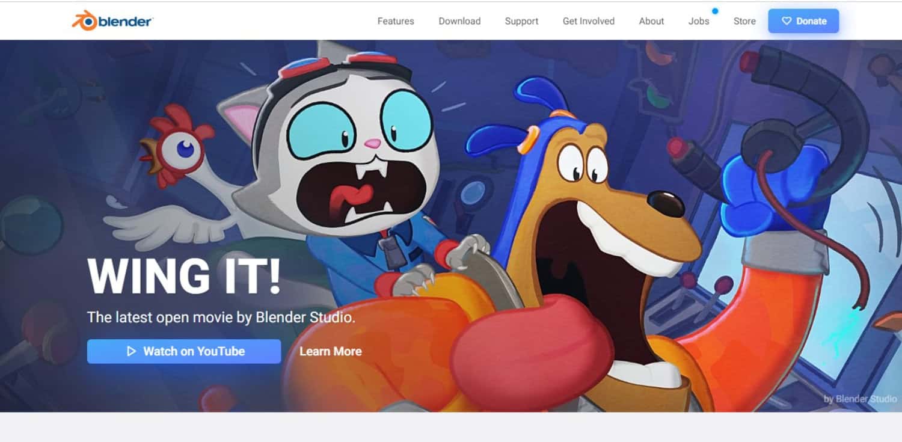Follow the Learn More link
Image resolution: width=902 pixels, height=442 pixels.
[330, 351]
